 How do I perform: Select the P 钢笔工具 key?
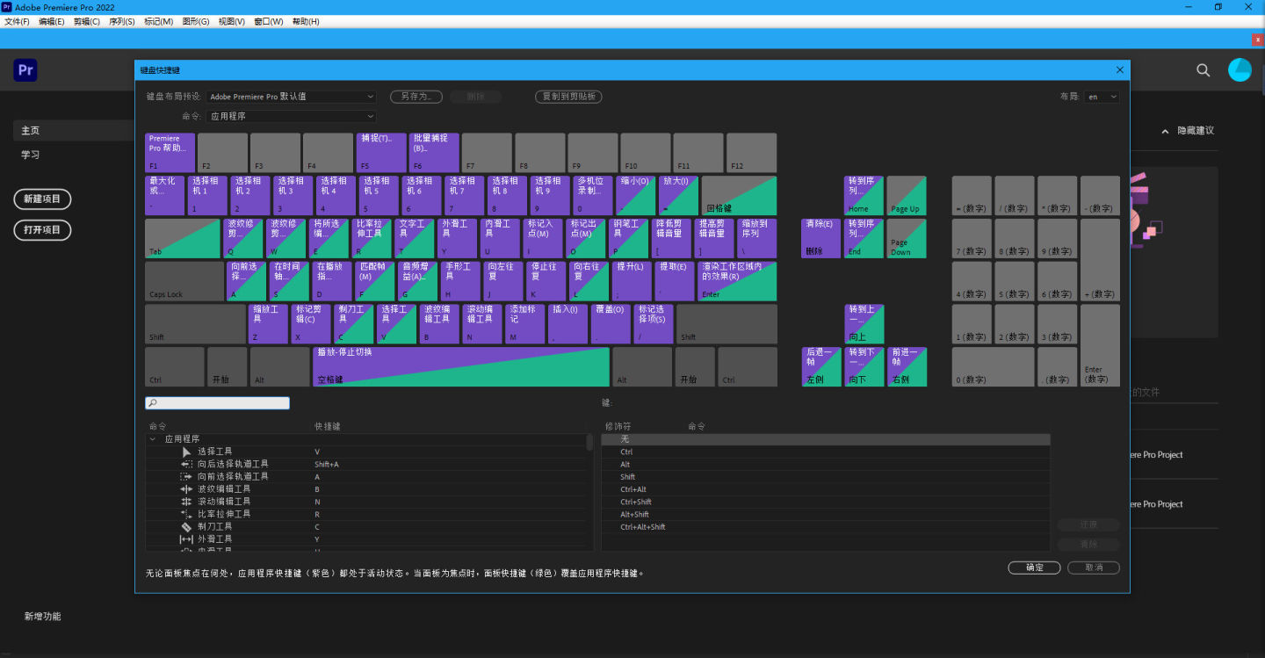(630, 238)
